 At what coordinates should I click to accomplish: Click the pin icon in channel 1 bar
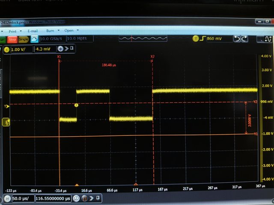pyautogui.click(x=71, y=48)
